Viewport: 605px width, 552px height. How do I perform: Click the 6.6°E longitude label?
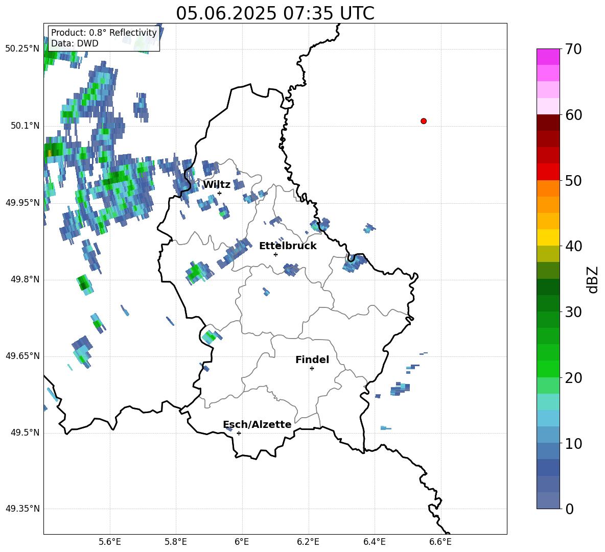point(440,542)
